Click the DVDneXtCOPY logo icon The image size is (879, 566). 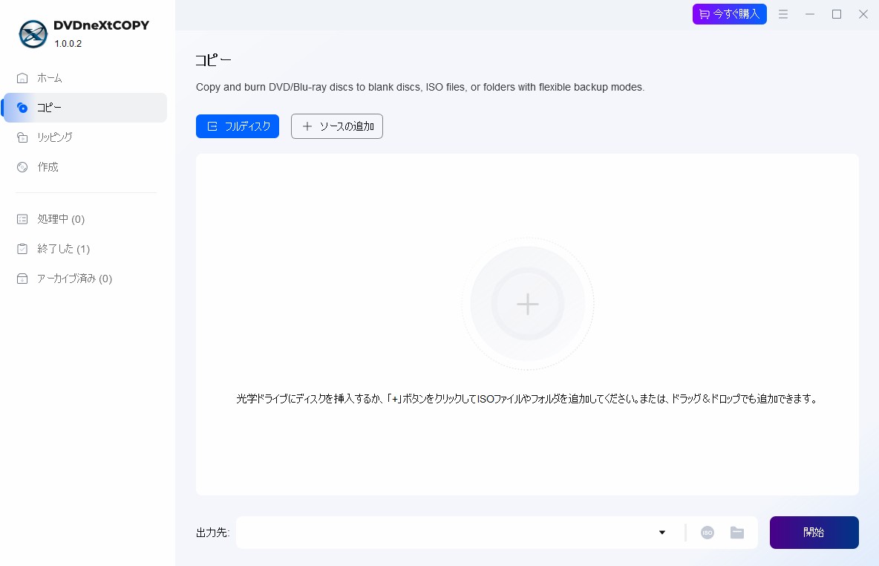(x=33, y=34)
